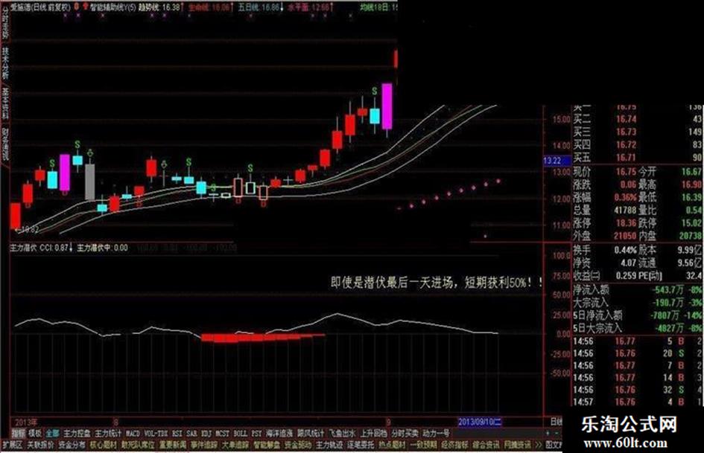This screenshot has height=453, width=704.
Task: Click the first red icon after stock title
Action: pos(76,7)
